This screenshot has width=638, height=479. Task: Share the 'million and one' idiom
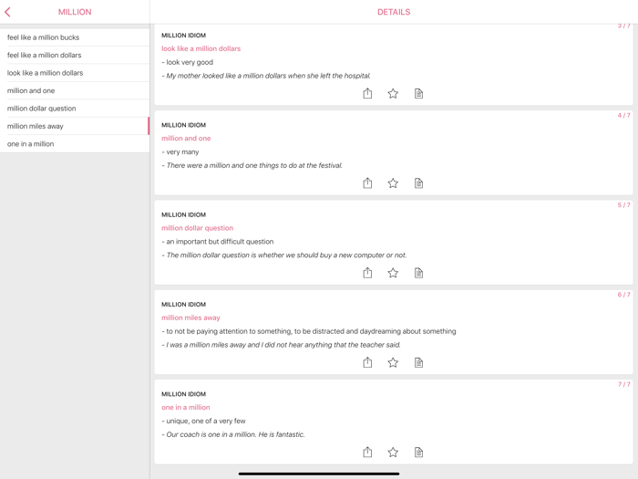[367, 182]
